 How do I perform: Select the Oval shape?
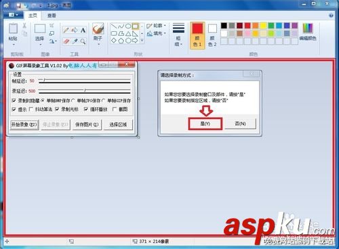(x=128, y=26)
